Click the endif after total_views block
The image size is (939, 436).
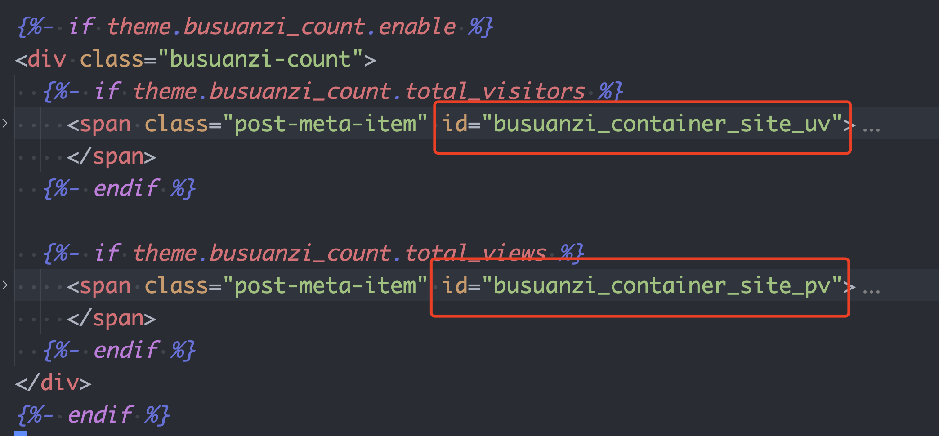[x=119, y=351]
